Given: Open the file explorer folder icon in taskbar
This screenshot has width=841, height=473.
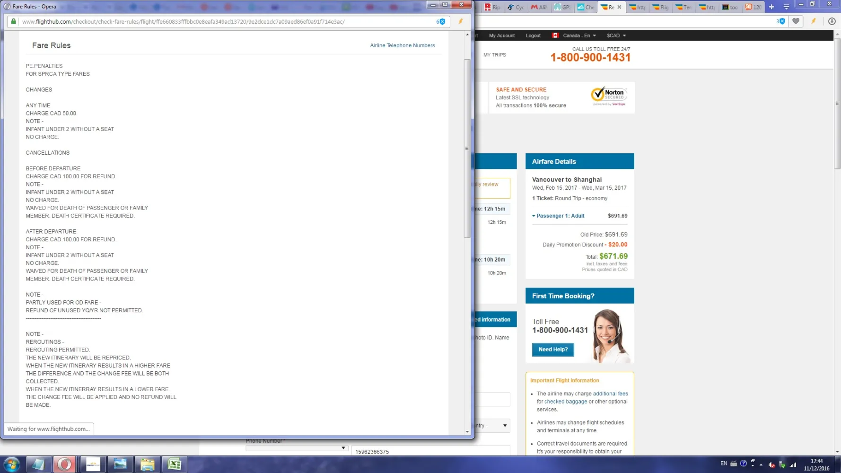Looking at the screenshot, I should coord(147,464).
